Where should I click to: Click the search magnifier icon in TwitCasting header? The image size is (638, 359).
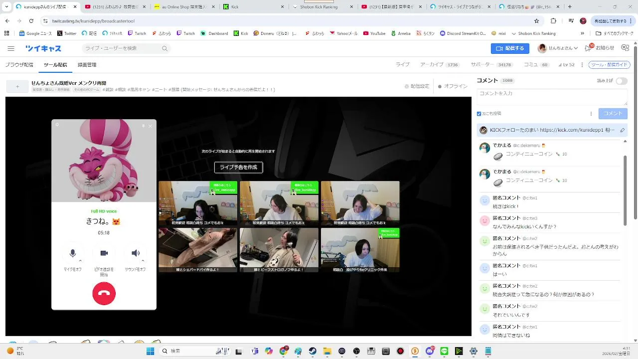[164, 48]
